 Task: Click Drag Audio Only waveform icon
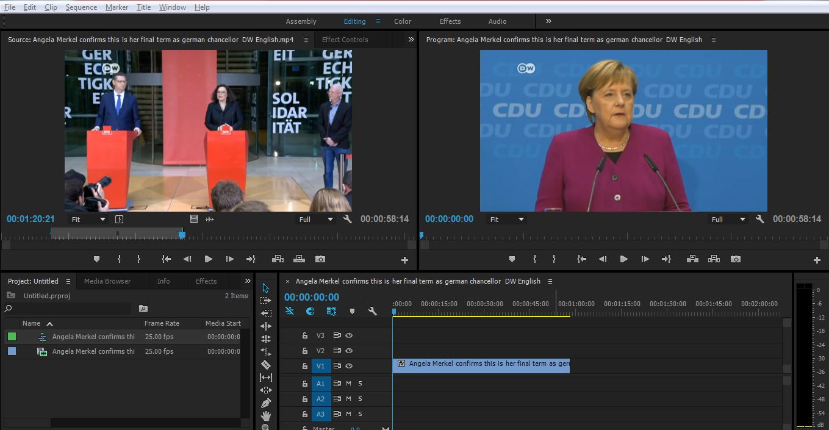tap(210, 219)
